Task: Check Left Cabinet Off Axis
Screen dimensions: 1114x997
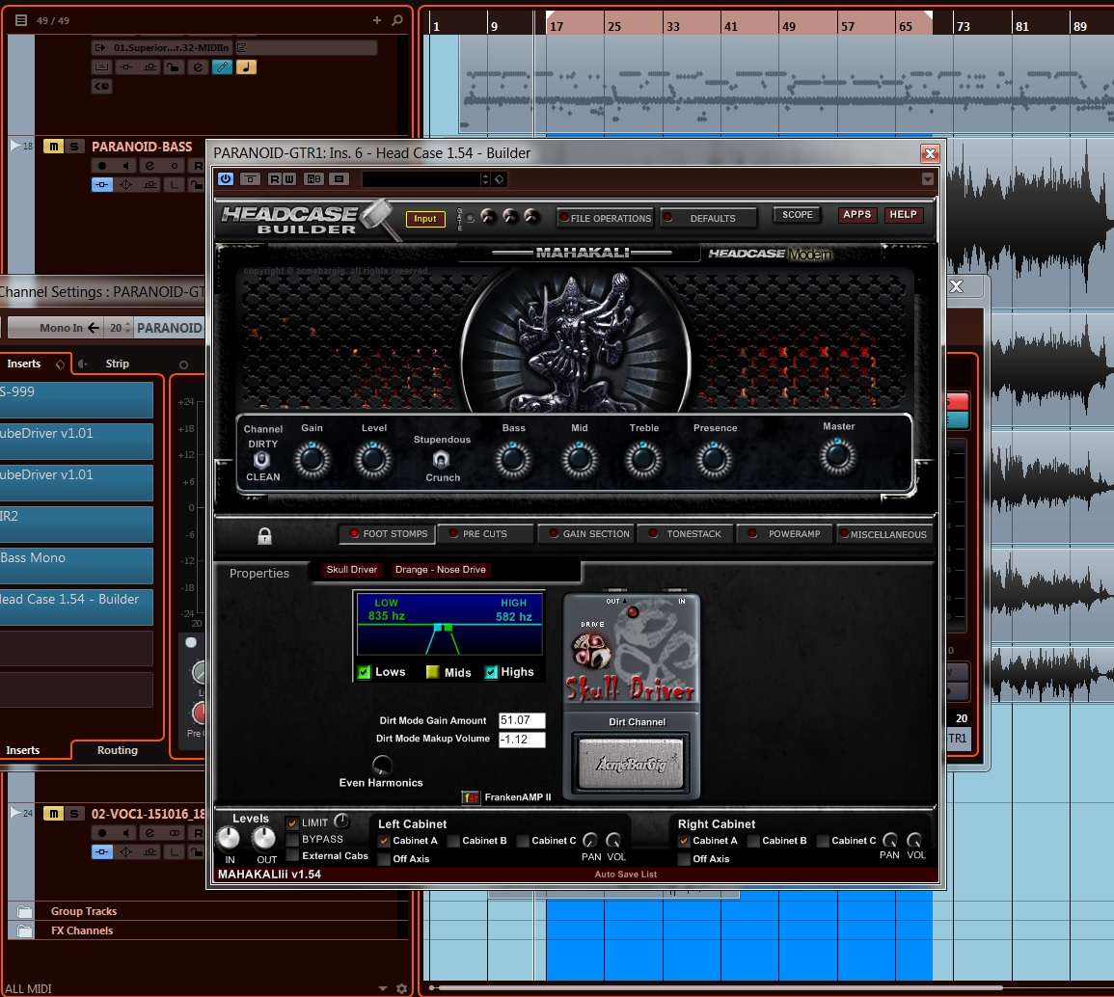Action: pyautogui.click(x=385, y=858)
